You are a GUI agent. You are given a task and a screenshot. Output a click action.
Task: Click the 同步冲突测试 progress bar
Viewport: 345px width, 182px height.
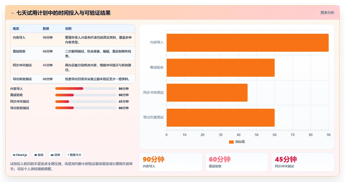pos(86,102)
